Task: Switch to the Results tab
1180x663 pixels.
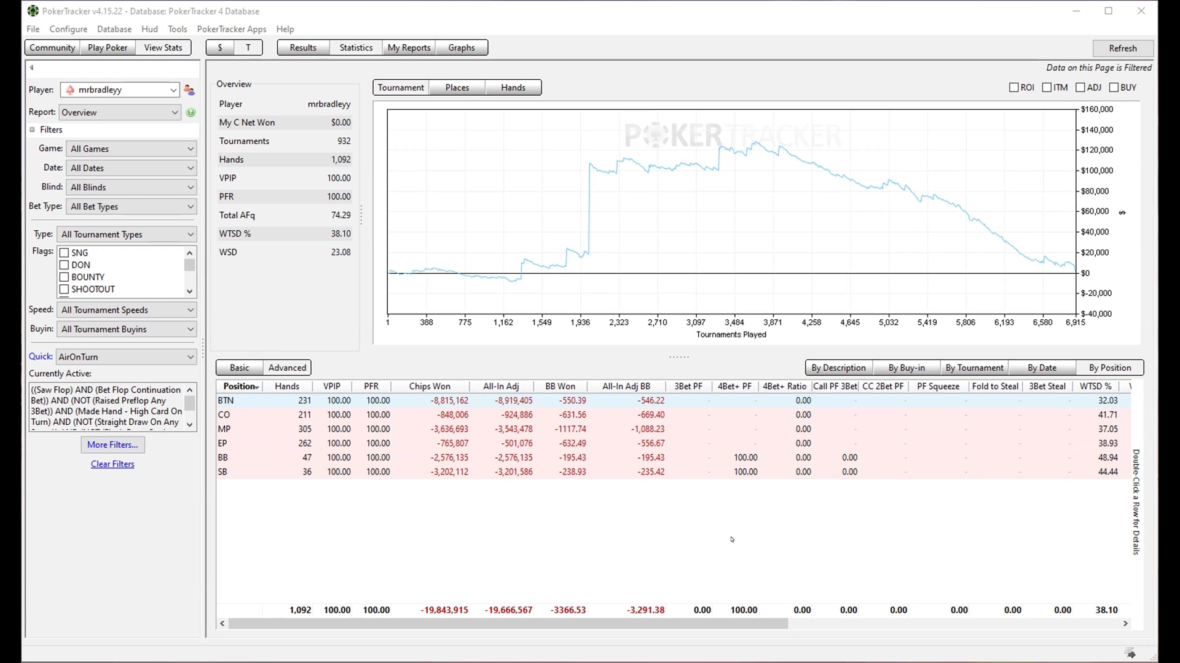Action: [303, 48]
